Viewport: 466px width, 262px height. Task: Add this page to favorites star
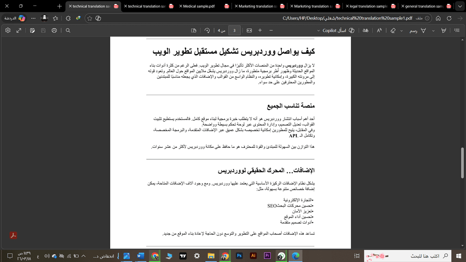click(90, 18)
